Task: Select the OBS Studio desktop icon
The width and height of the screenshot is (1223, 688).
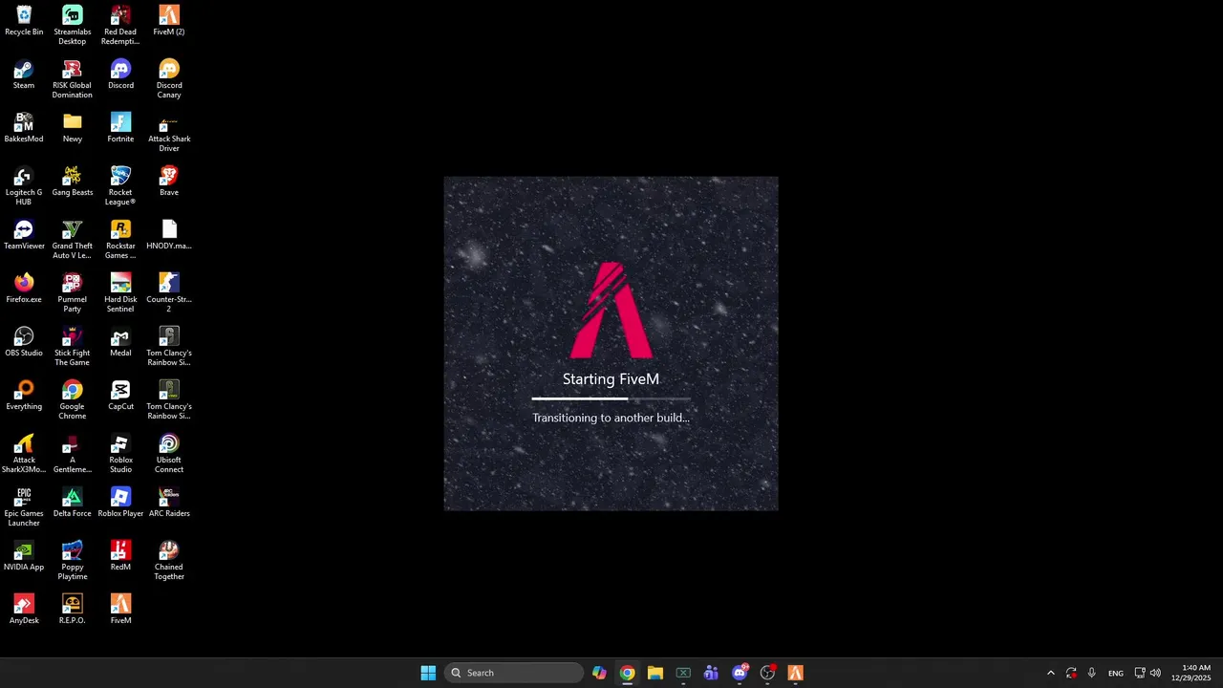Action: point(24,342)
